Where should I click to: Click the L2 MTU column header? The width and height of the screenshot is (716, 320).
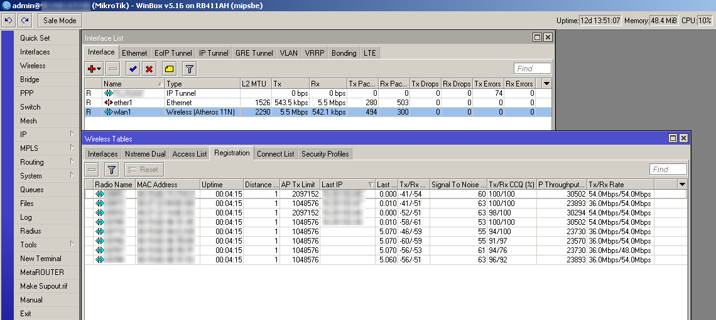pyautogui.click(x=256, y=84)
